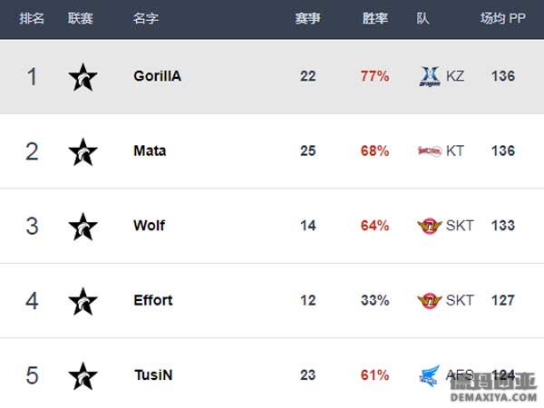The height and width of the screenshot is (408, 544).
Task: Click the league star icon in GorillA's row
Action: click(83, 77)
